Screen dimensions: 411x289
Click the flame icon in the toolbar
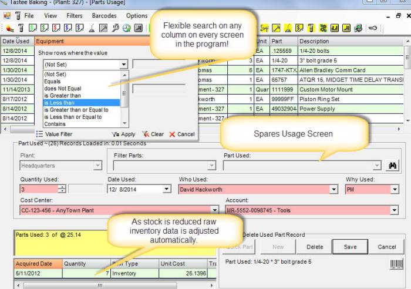pyautogui.click(x=9, y=28)
